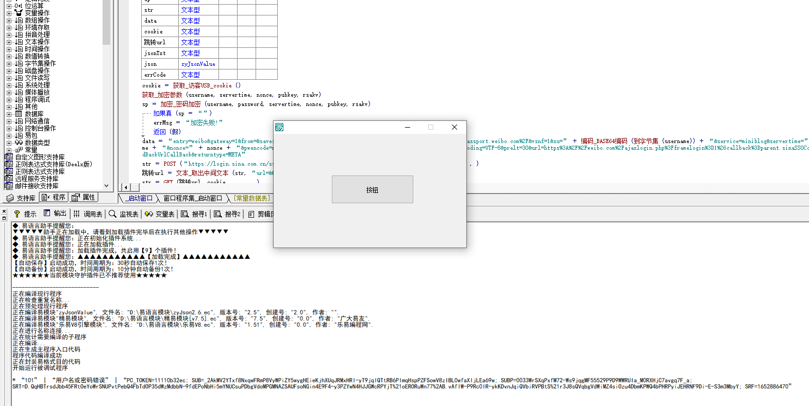Select the 程序调试 tree item
The height and width of the screenshot is (406, 809).
(37, 99)
